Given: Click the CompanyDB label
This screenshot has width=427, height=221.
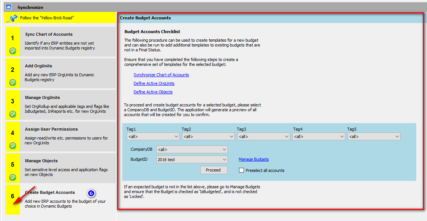Looking at the screenshot, I should (141, 149).
